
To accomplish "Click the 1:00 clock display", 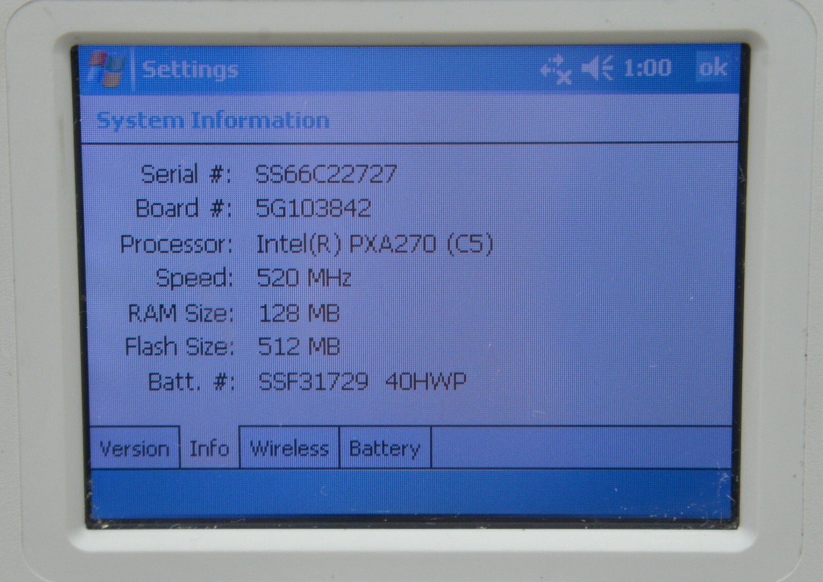I will [x=647, y=68].
